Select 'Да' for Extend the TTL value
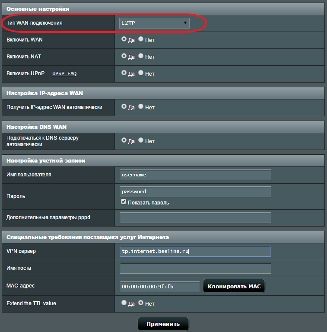327x332 pixels. [124, 303]
